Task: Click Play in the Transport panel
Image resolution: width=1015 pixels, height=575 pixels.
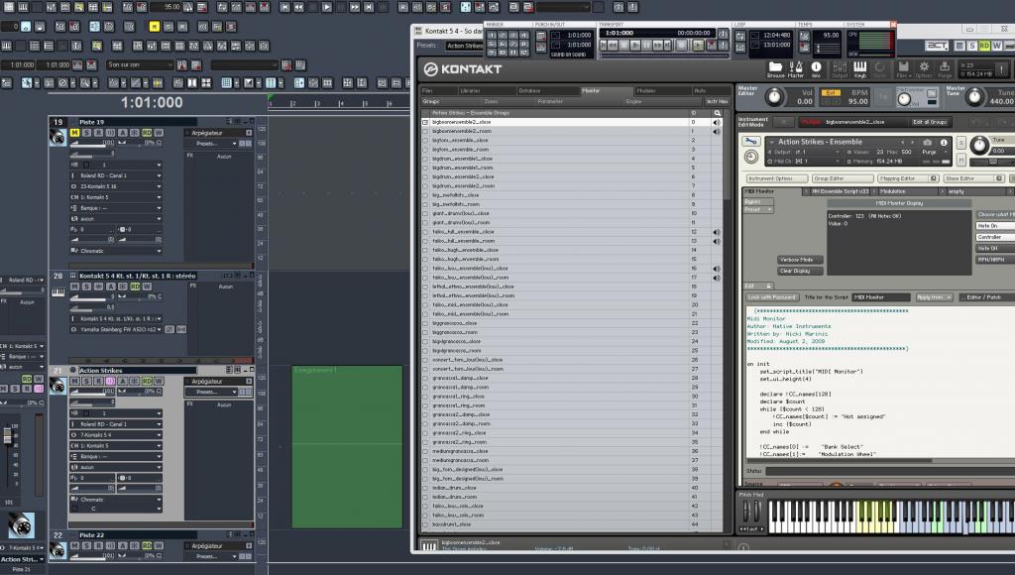Action: click(635, 46)
